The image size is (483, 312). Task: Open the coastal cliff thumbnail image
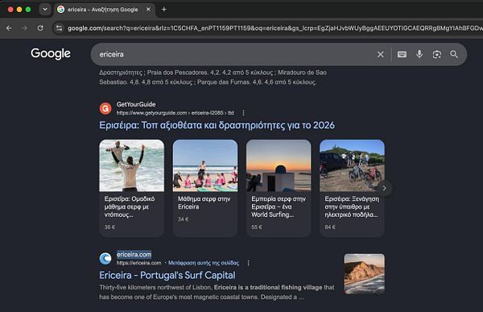[364, 274]
